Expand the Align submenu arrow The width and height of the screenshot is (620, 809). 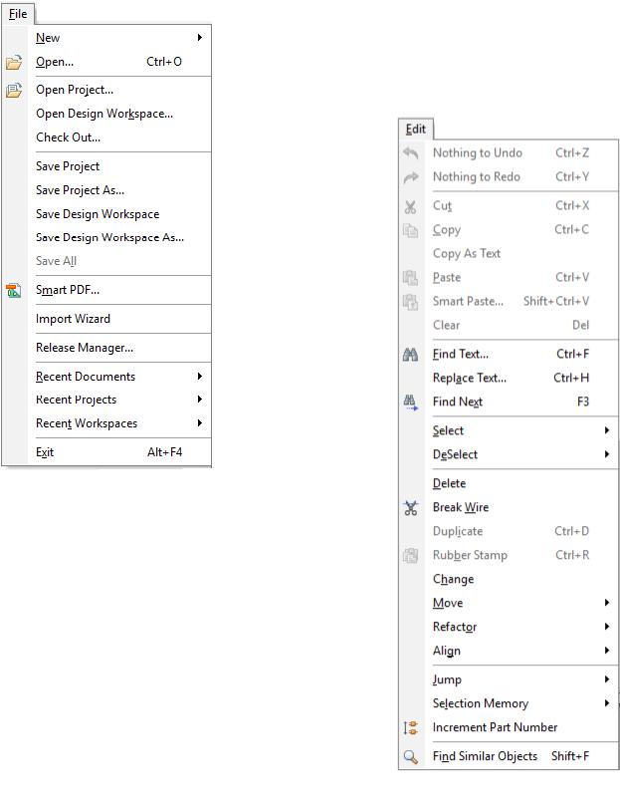(607, 651)
